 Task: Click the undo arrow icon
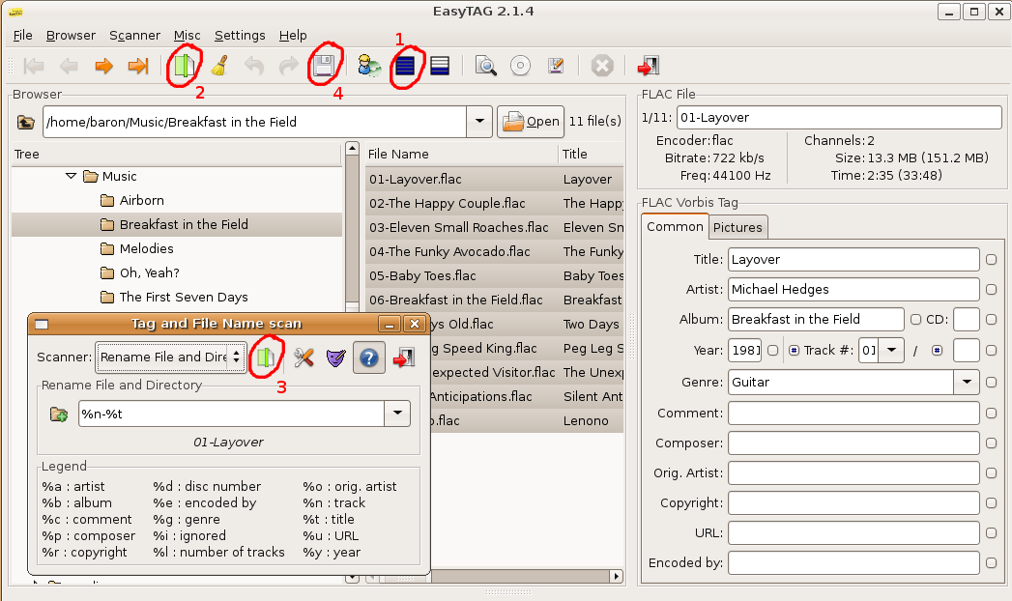click(x=254, y=66)
